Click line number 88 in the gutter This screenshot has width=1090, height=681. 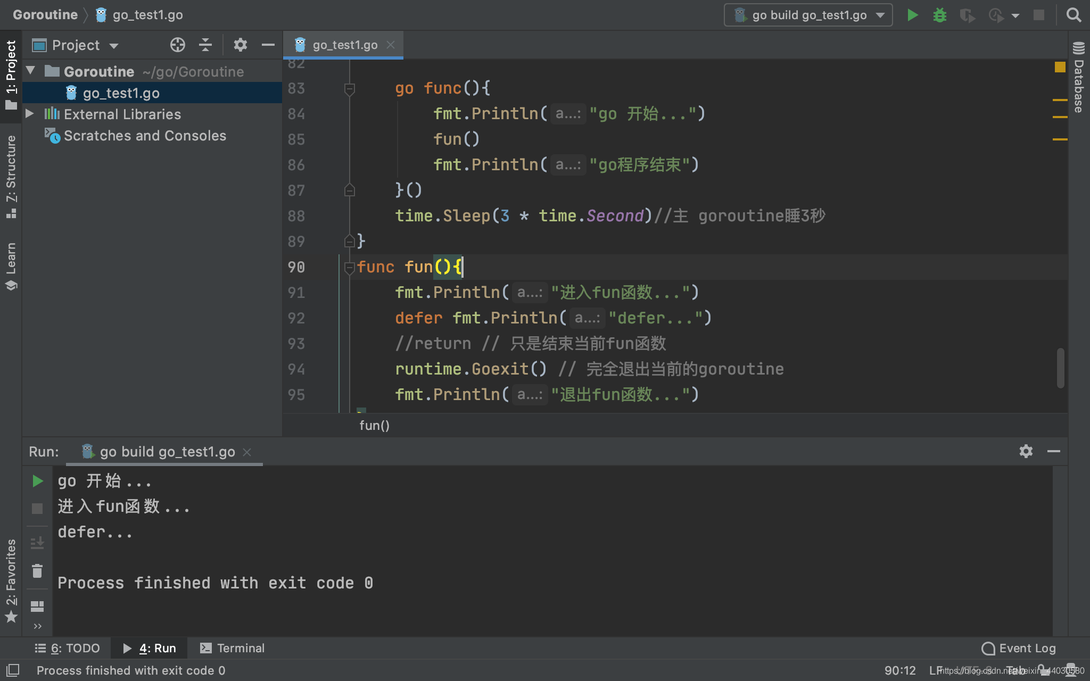(296, 216)
